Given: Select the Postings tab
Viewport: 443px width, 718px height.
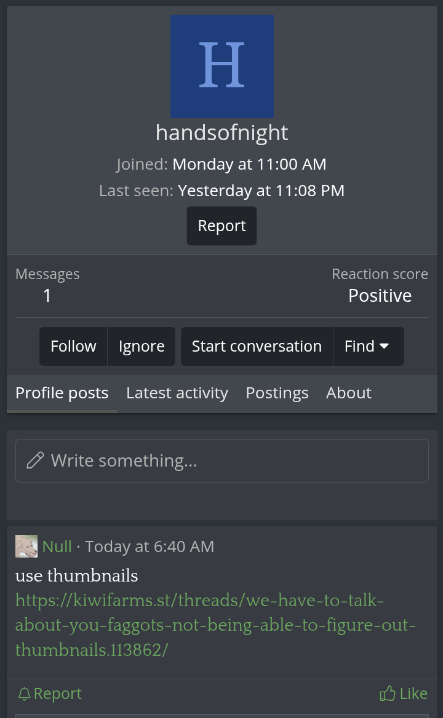Looking at the screenshot, I should tap(277, 393).
